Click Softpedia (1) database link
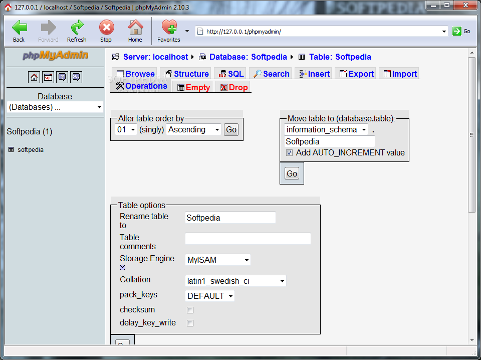 click(x=30, y=132)
